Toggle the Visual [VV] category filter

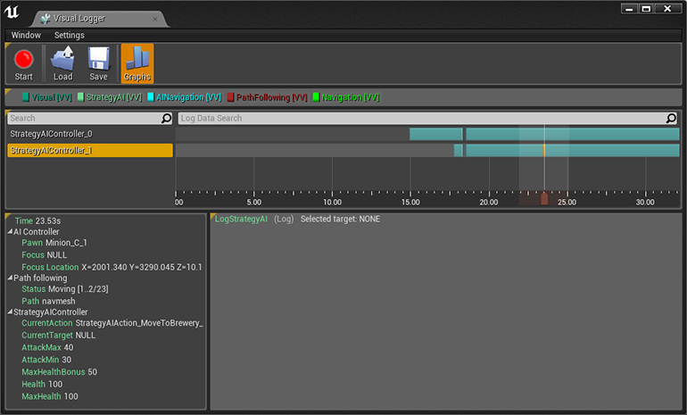coord(47,97)
